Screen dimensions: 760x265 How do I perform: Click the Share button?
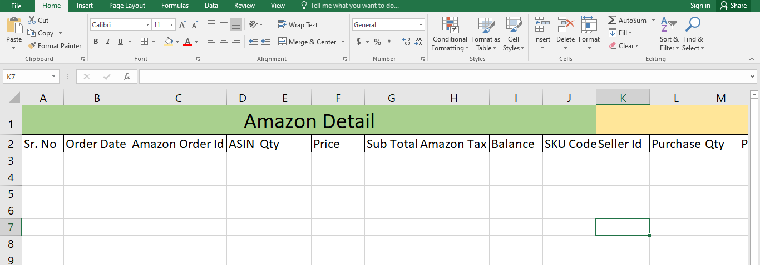[733, 6]
